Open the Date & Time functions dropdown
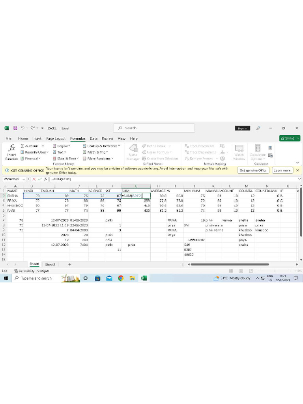This screenshot has width=303, height=404. [x=66, y=159]
